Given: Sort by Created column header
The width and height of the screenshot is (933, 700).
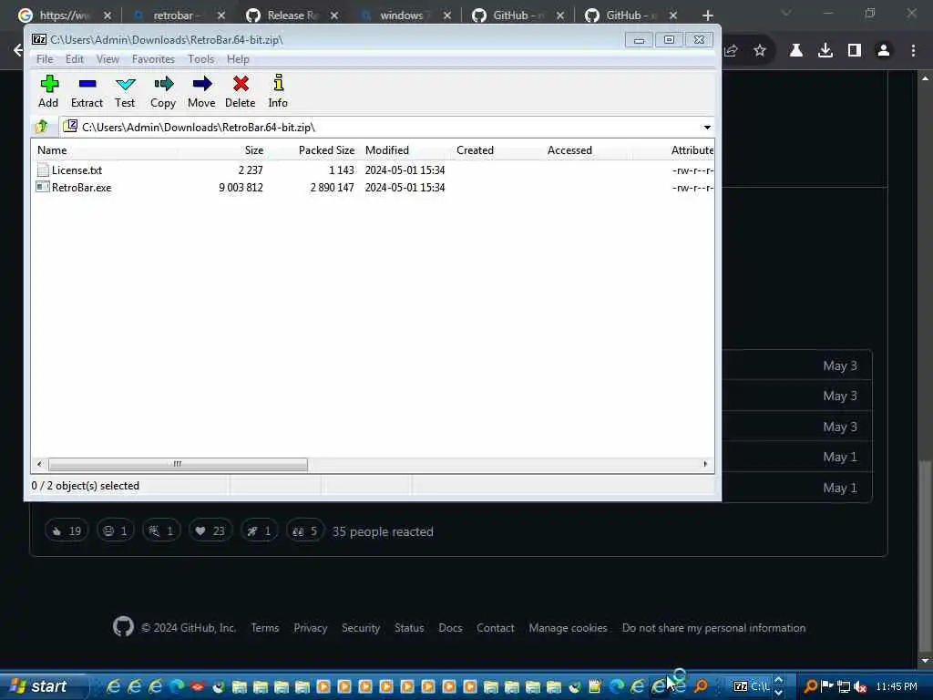Looking at the screenshot, I should point(497,150).
